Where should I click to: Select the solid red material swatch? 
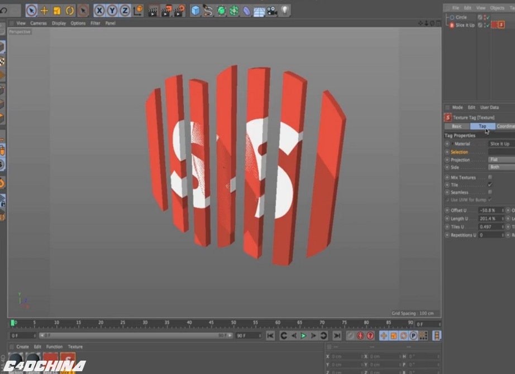[50, 360]
